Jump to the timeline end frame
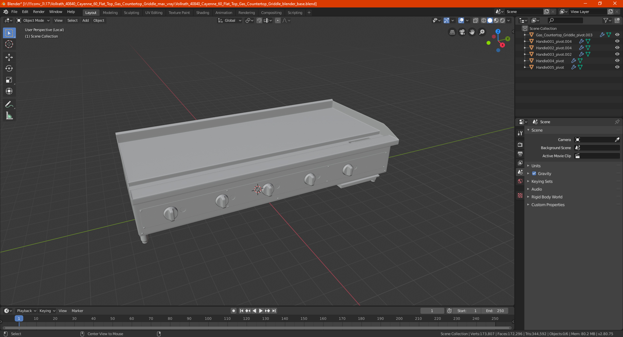Screen dimensions: 623x337 (x=274, y=311)
